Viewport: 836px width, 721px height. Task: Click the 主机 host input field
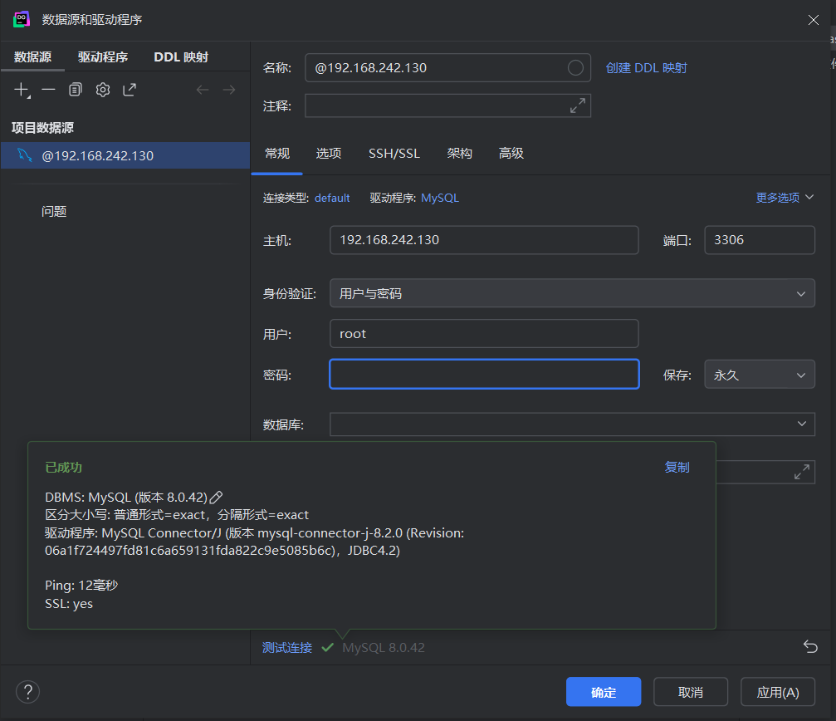pyautogui.click(x=484, y=240)
